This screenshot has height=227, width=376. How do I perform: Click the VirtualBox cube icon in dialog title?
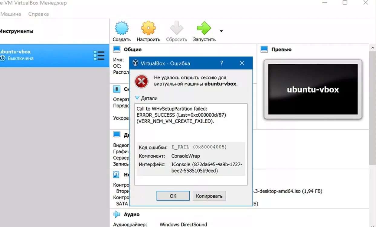135,63
